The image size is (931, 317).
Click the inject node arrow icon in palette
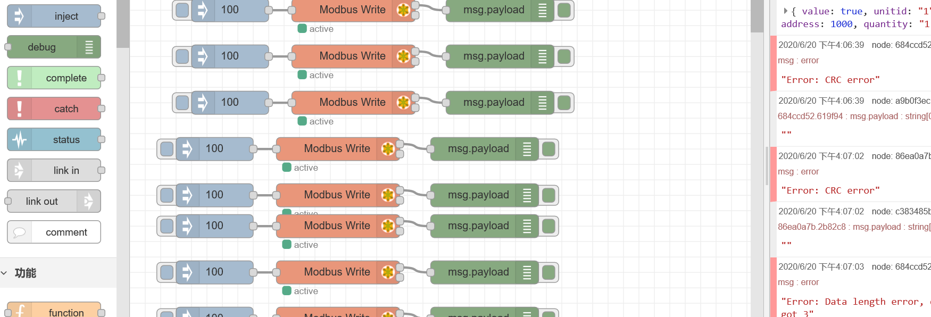[19, 16]
